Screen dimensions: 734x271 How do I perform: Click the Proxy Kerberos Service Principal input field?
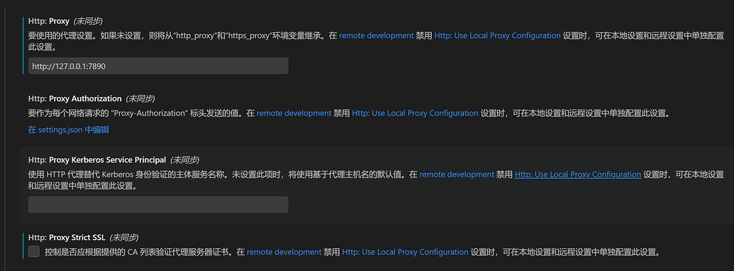tap(158, 204)
